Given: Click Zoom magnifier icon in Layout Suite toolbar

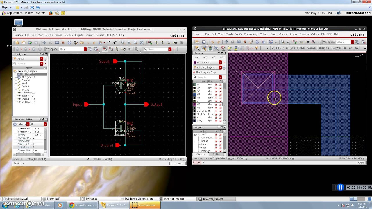Looking at the screenshot, I should click(282, 42).
